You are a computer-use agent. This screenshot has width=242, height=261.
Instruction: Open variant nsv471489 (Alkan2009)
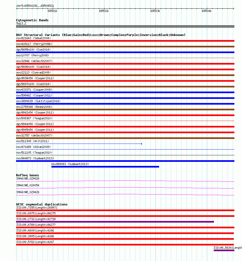tap(125, 150)
